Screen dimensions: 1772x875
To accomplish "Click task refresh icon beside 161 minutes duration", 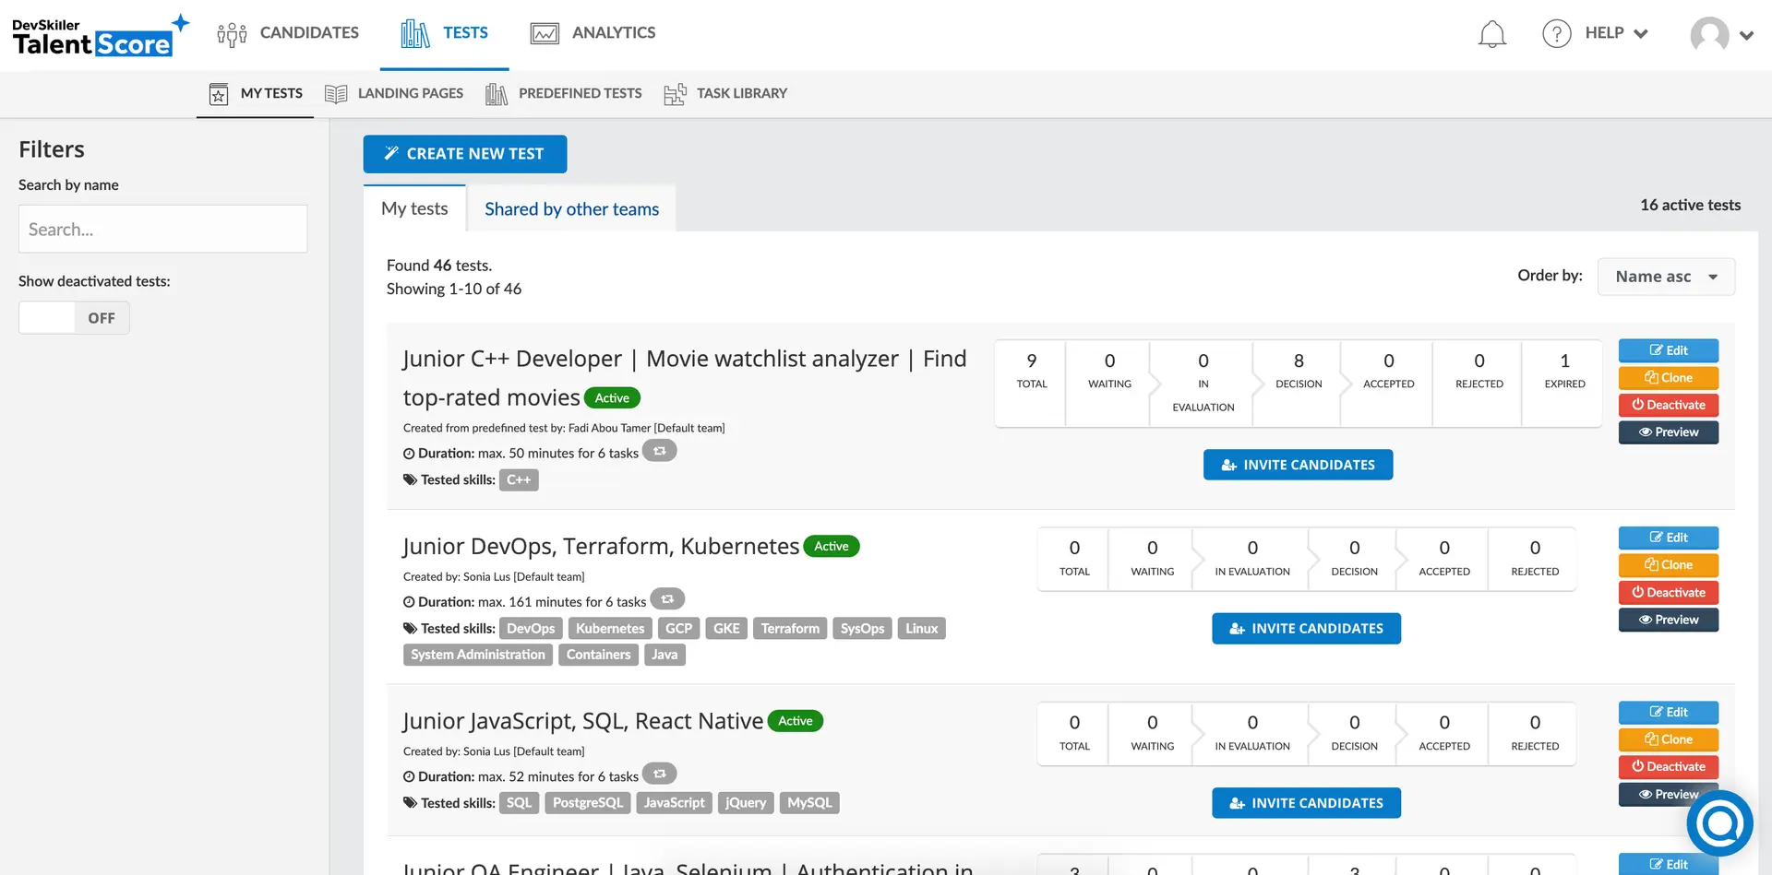I will (x=667, y=599).
